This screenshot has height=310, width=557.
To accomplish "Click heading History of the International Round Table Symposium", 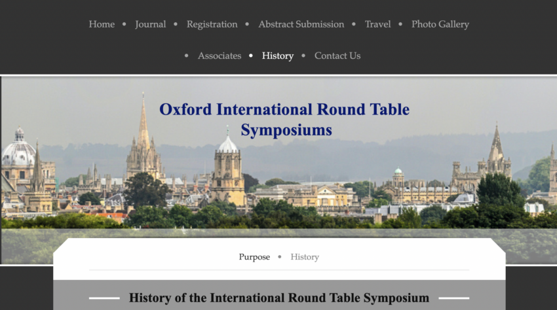I will pyautogui.click(x=279, y=298).
